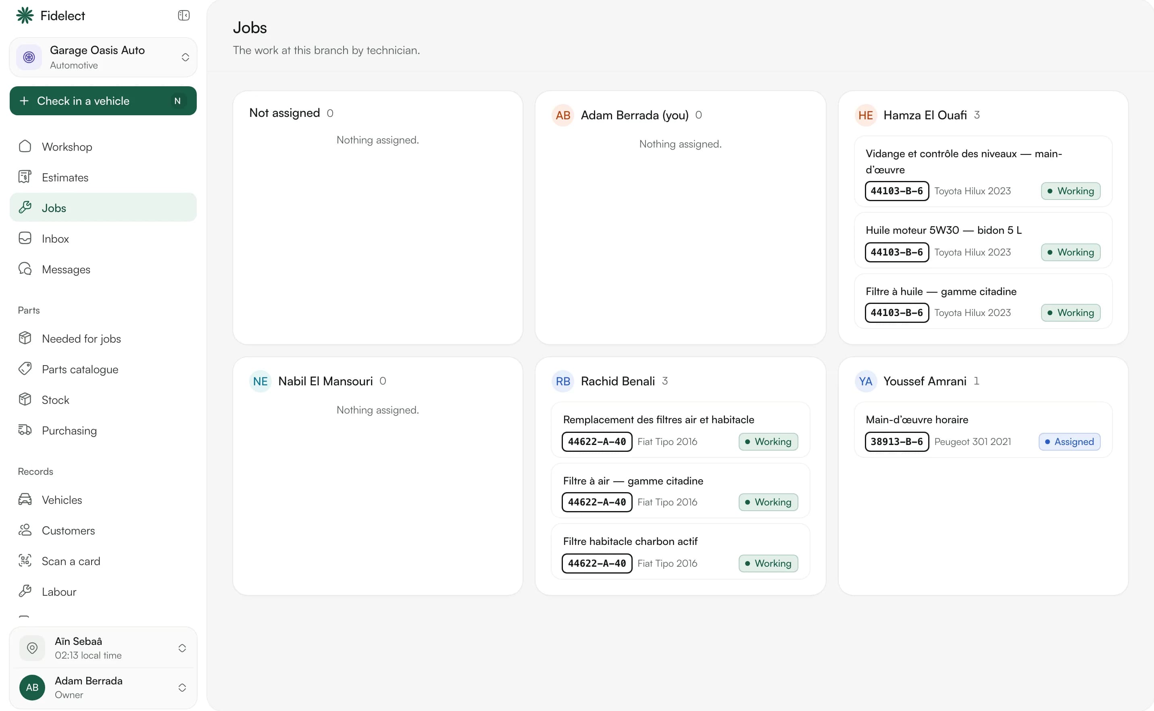Viewport: 1154px width, 711px height.
Task: Click the Inbox tray icon
Action: tap(25, 238)
